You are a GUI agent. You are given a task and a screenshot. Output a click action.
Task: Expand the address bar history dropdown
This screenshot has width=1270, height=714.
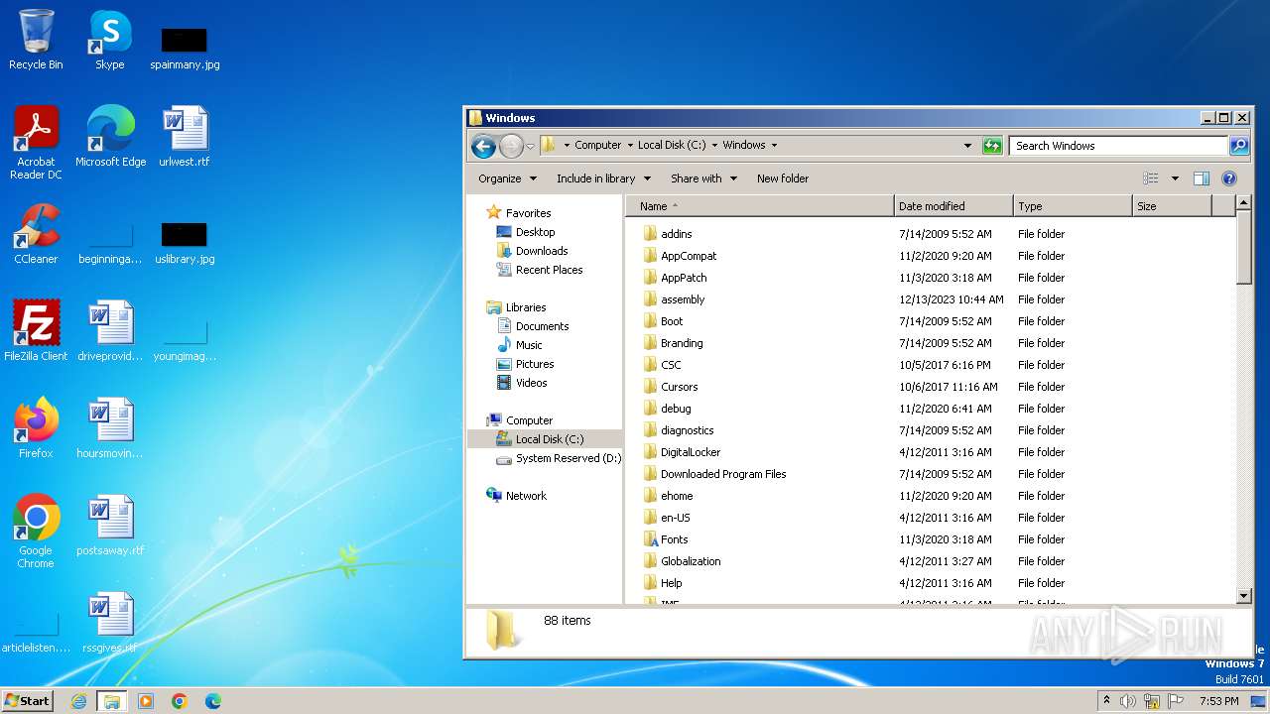click(967, 146)
